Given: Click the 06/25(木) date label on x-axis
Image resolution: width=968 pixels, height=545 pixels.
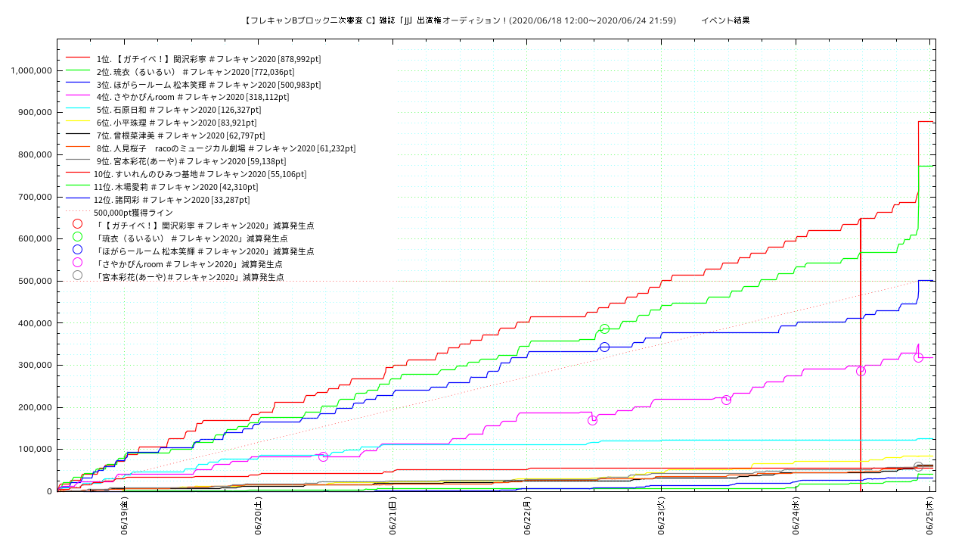Looking at the screenshot, I should 931,515.
